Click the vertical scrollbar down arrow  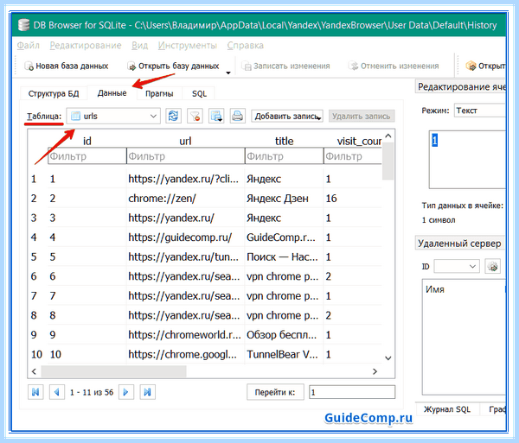(388, 358)
